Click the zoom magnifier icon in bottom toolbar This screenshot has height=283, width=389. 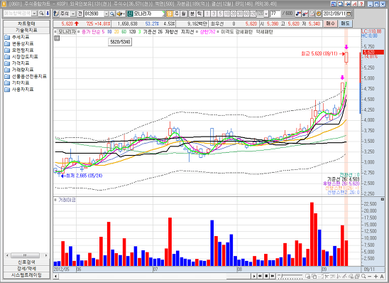(363, 276)
